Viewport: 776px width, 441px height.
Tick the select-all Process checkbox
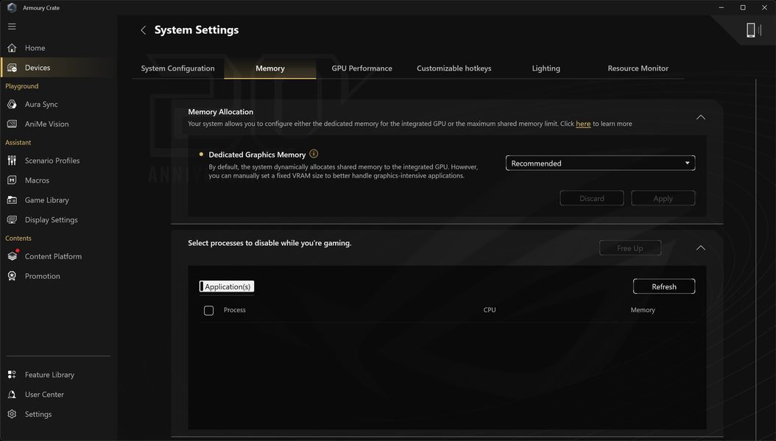[x=209, y=311]
